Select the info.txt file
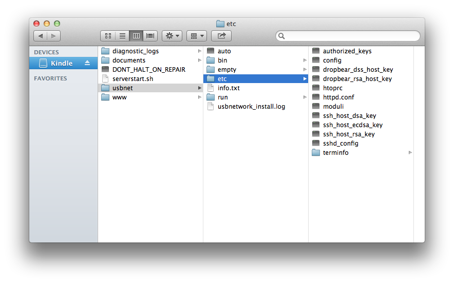The image size is (454, 283). 256,88
